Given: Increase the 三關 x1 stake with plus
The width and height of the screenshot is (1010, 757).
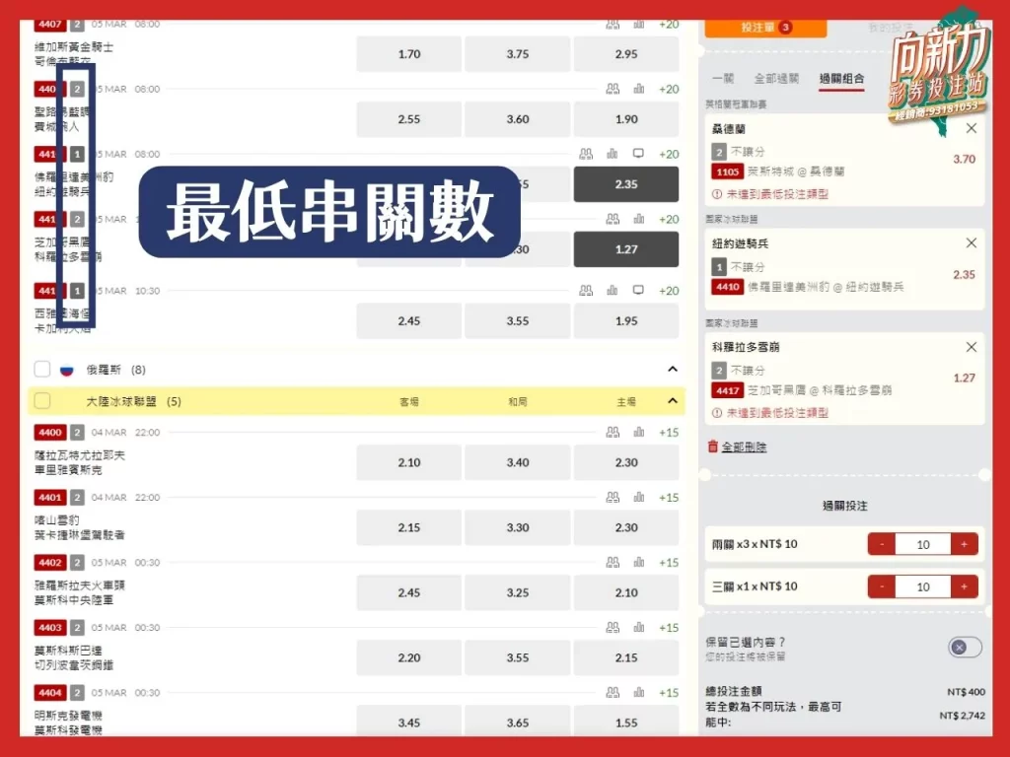Looking at the screenshot, I should 965,586.
